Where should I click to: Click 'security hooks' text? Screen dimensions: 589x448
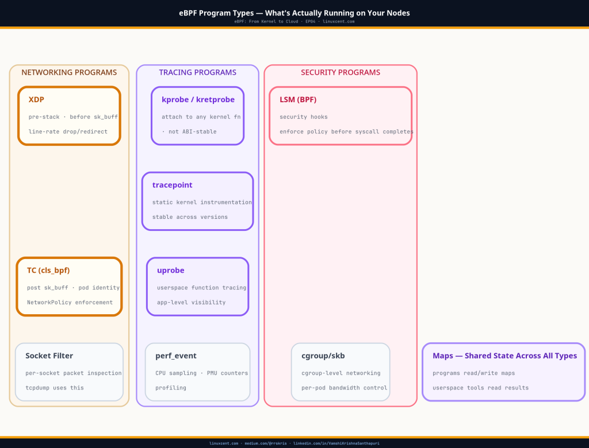tap(304, 117)
